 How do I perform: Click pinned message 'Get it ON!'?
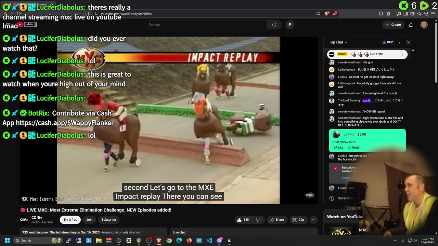tap(376, 54)
